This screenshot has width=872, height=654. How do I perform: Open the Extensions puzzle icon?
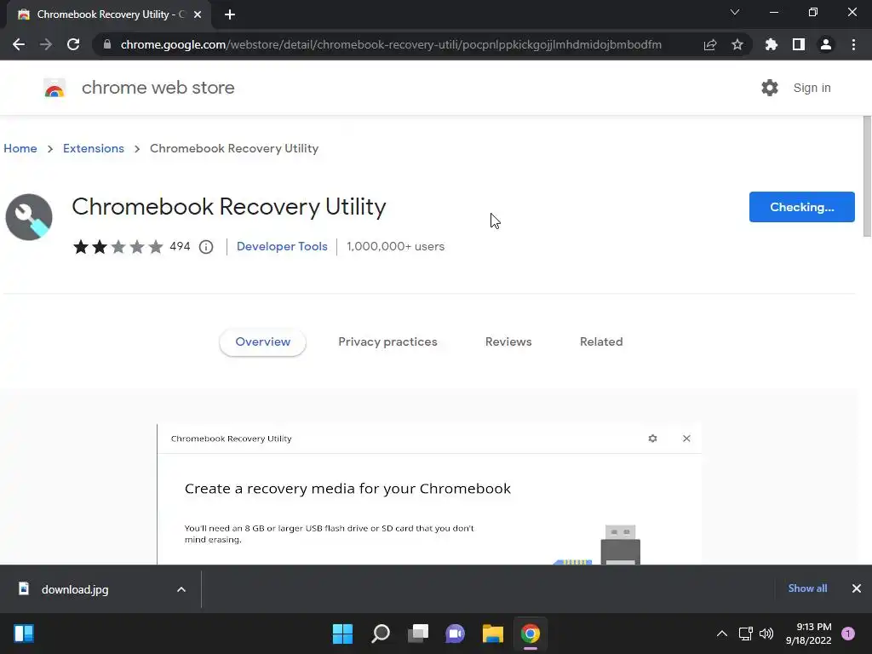point(772,44)
